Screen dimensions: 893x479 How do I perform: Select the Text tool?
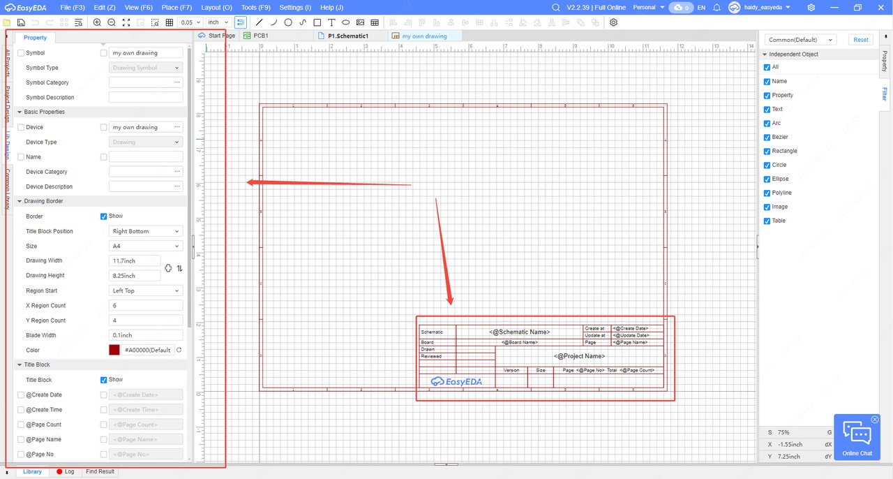click(x=331, y=22)
